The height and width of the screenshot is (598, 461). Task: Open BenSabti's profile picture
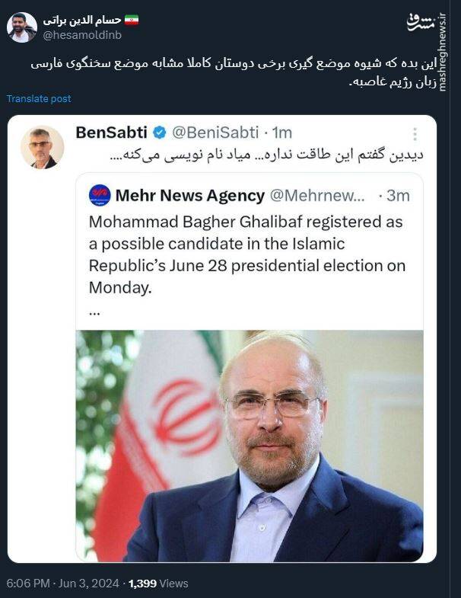(x=42, y=147)
